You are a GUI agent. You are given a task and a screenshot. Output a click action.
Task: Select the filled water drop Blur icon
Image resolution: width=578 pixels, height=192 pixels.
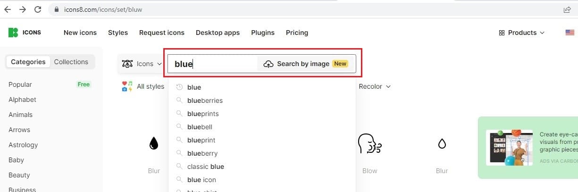pos(154,143)
